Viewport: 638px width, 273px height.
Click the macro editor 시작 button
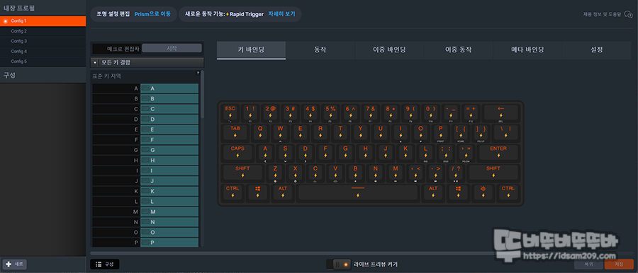pos(172,48)
